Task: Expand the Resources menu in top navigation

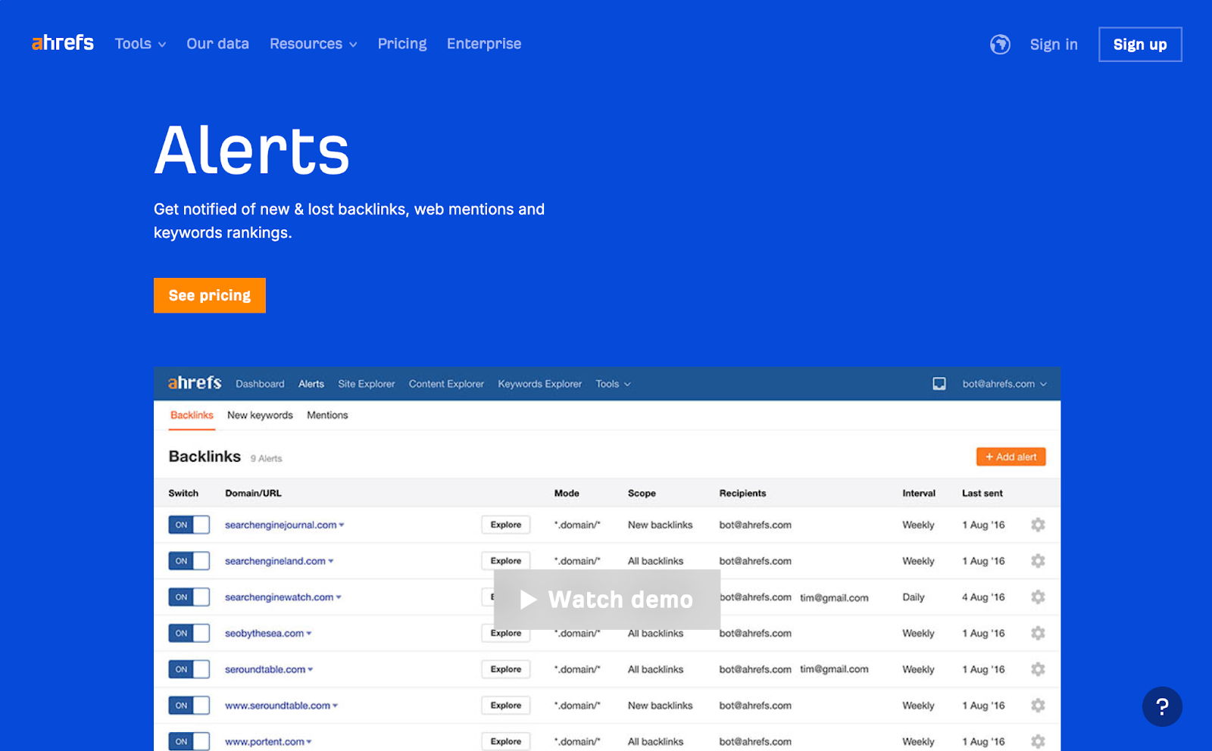Action: (313, 44)
